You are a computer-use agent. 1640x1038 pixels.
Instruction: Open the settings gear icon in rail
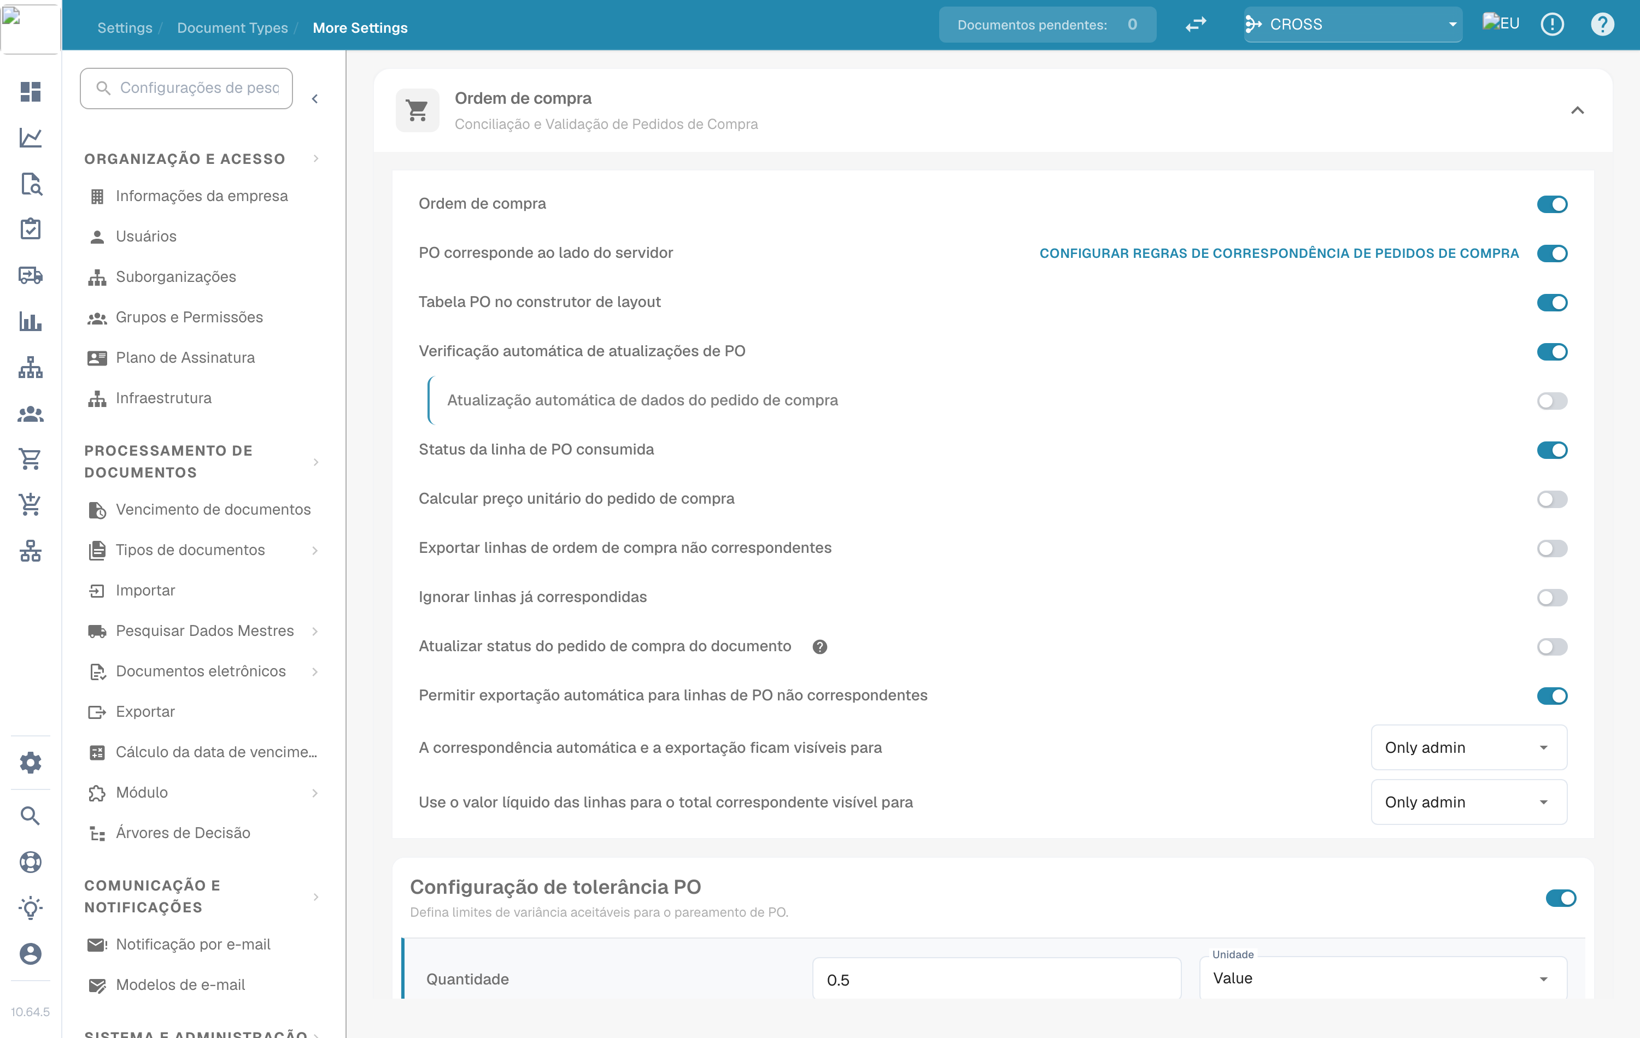tap(31, 762)
